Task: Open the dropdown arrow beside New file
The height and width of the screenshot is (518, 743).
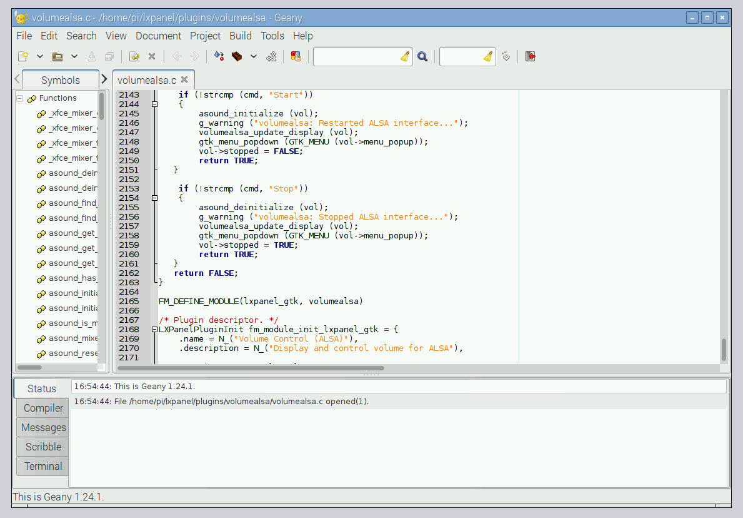Action: [x=40, y=56]
